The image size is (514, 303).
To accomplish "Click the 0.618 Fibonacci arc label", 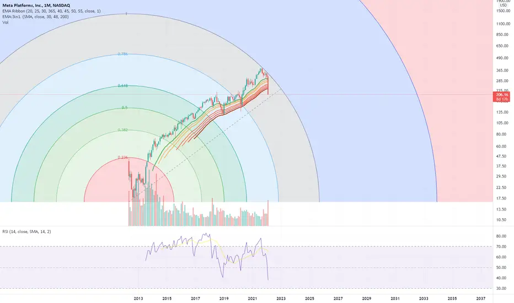I will tap(122, 86).
